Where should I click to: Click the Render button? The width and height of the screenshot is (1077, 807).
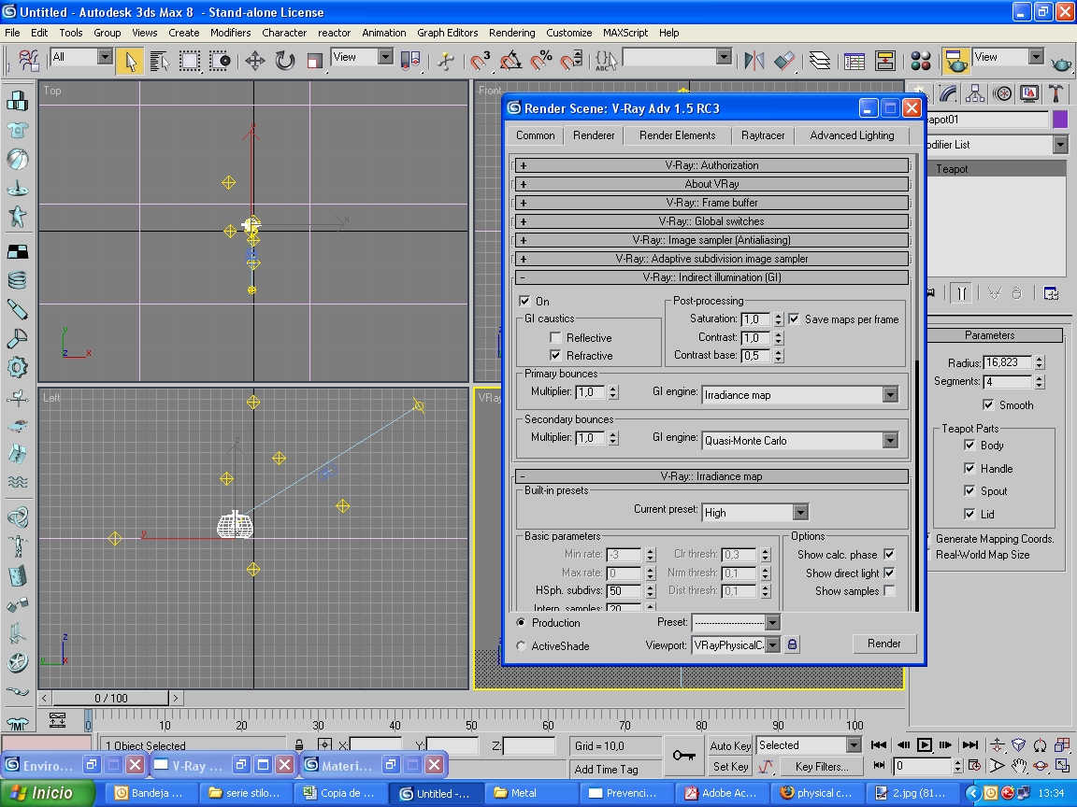(883, 644)
